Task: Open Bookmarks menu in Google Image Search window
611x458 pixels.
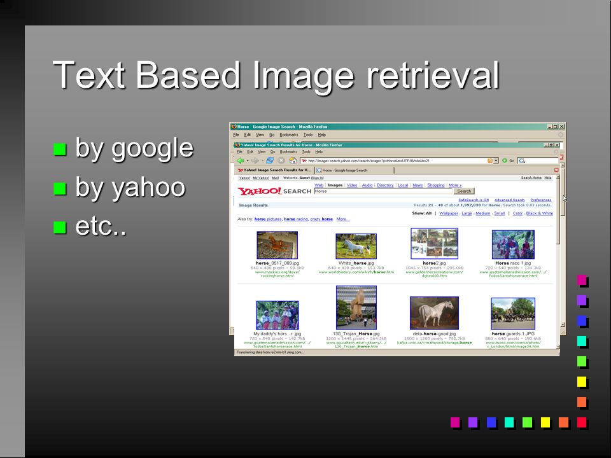Action: (x=289, y=135)
